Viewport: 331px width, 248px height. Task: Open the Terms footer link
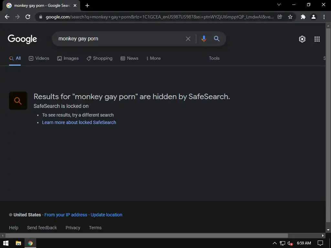95,228
